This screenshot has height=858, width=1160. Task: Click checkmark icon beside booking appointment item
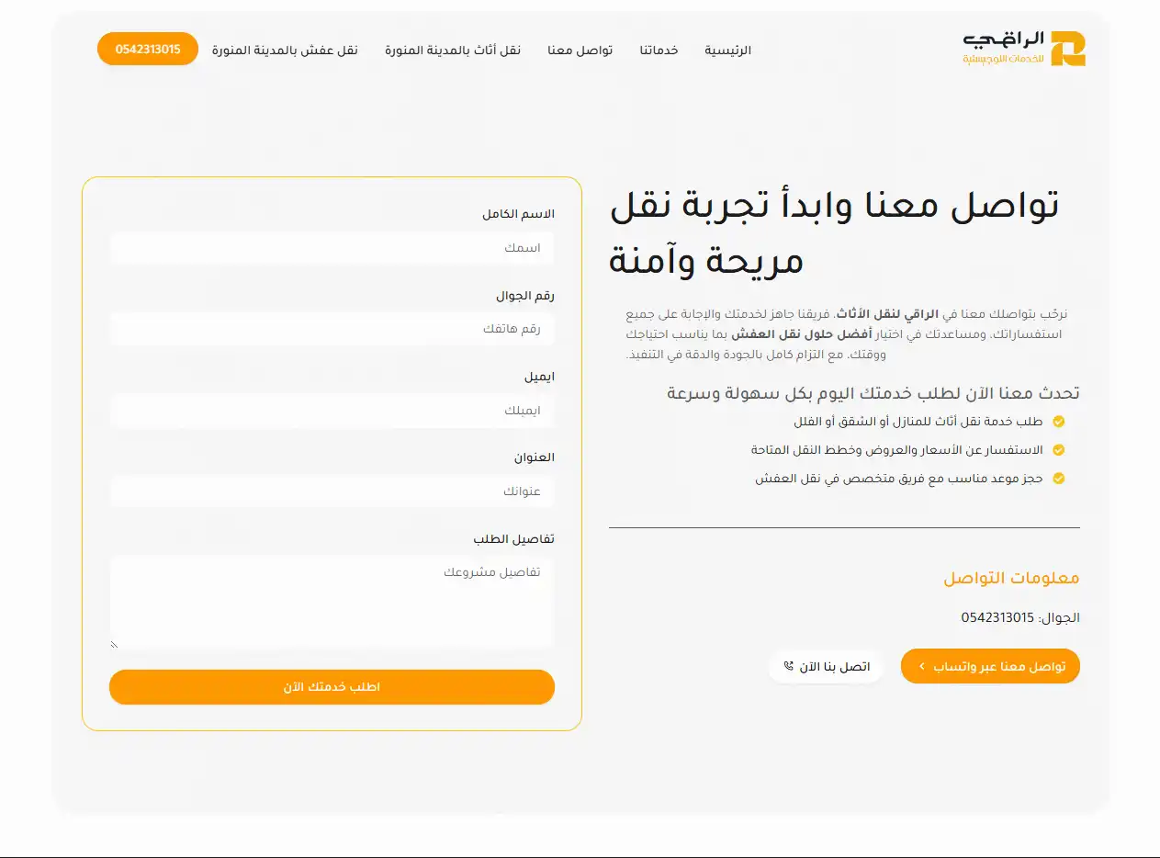coord(1058,479)
